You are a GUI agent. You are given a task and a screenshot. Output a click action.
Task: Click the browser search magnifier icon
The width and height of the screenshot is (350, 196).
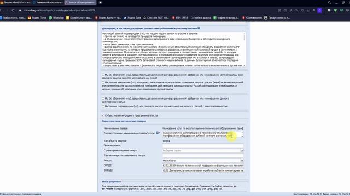[x=329, y=2]
